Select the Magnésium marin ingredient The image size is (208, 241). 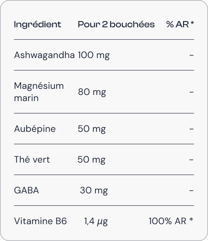39,92
